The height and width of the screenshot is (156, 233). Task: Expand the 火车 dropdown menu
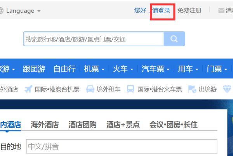[123, 69]
